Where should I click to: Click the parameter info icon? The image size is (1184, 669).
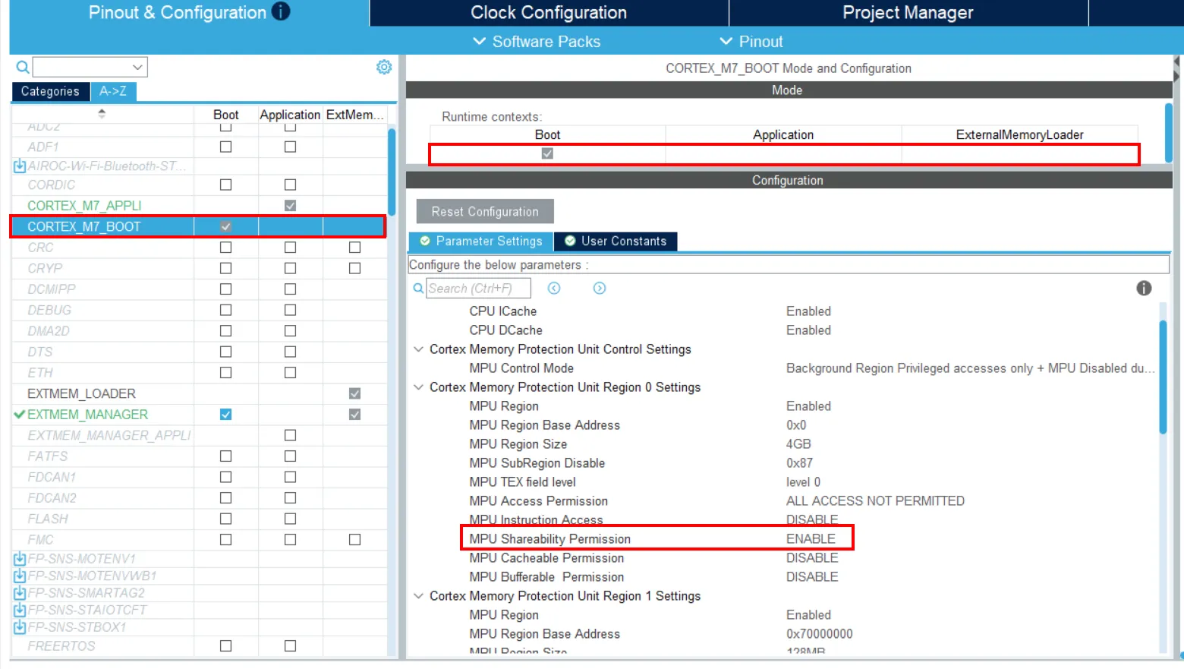point(1144,288)
